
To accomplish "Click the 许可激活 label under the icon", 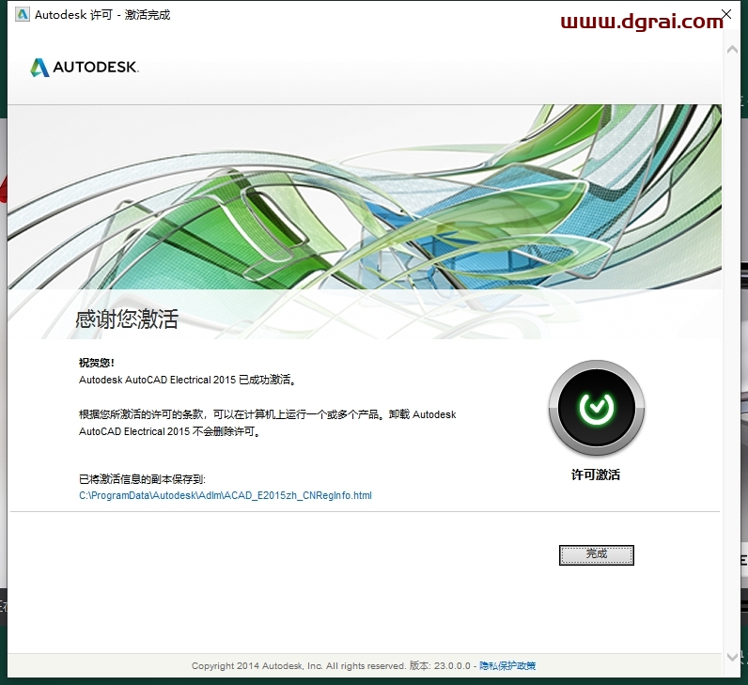I will (x=596, y=475).
